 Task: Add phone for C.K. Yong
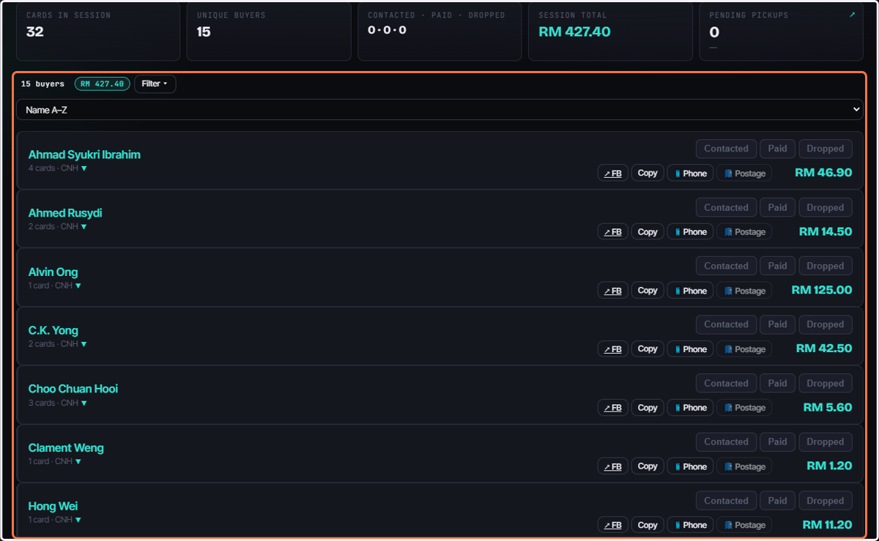coord(690,349)
